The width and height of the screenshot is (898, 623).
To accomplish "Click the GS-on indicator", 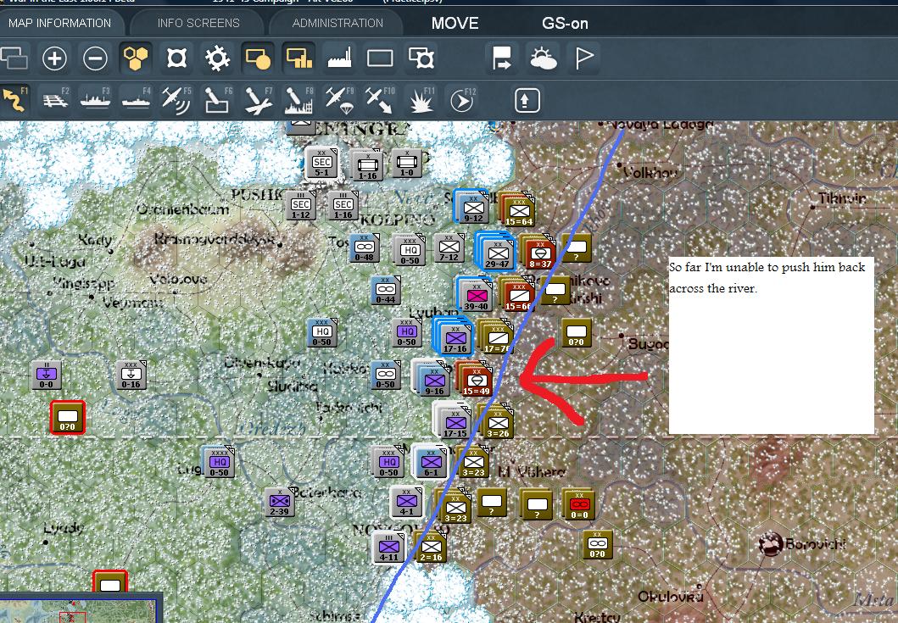I will coord(565,24).
